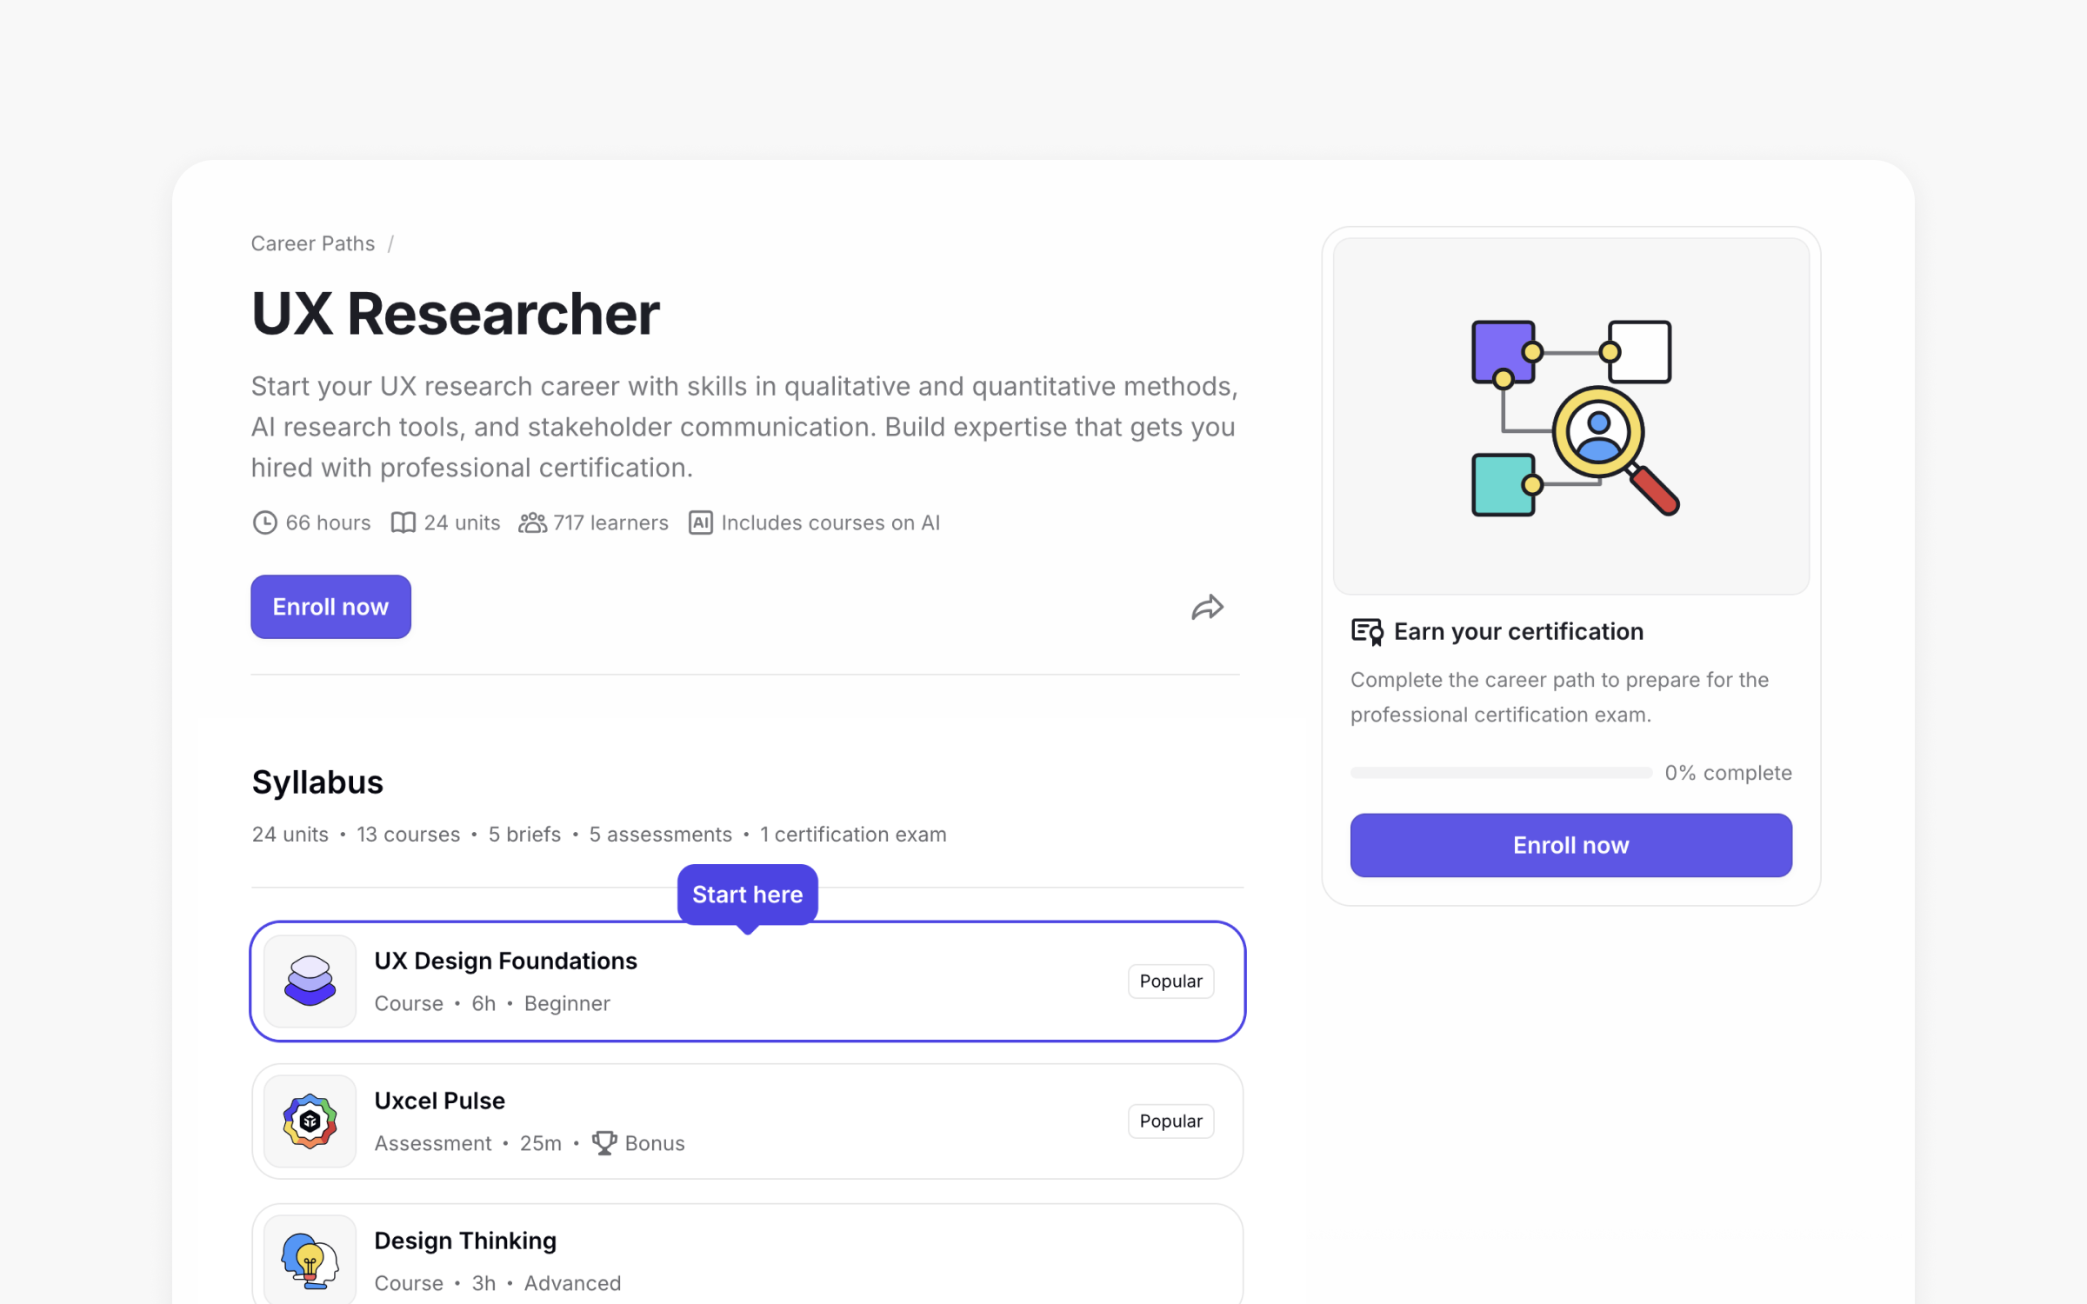The height and width of the screenshot is (1304, 2087).
Task: Expand the Uxcel Pulse assessment card
Action: tap(748, 1121)
